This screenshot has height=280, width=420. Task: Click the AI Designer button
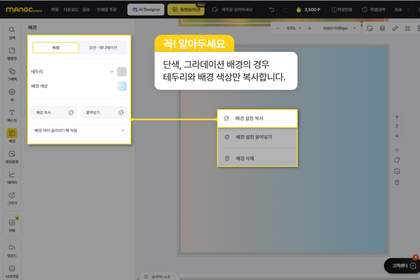coord(146,10)
